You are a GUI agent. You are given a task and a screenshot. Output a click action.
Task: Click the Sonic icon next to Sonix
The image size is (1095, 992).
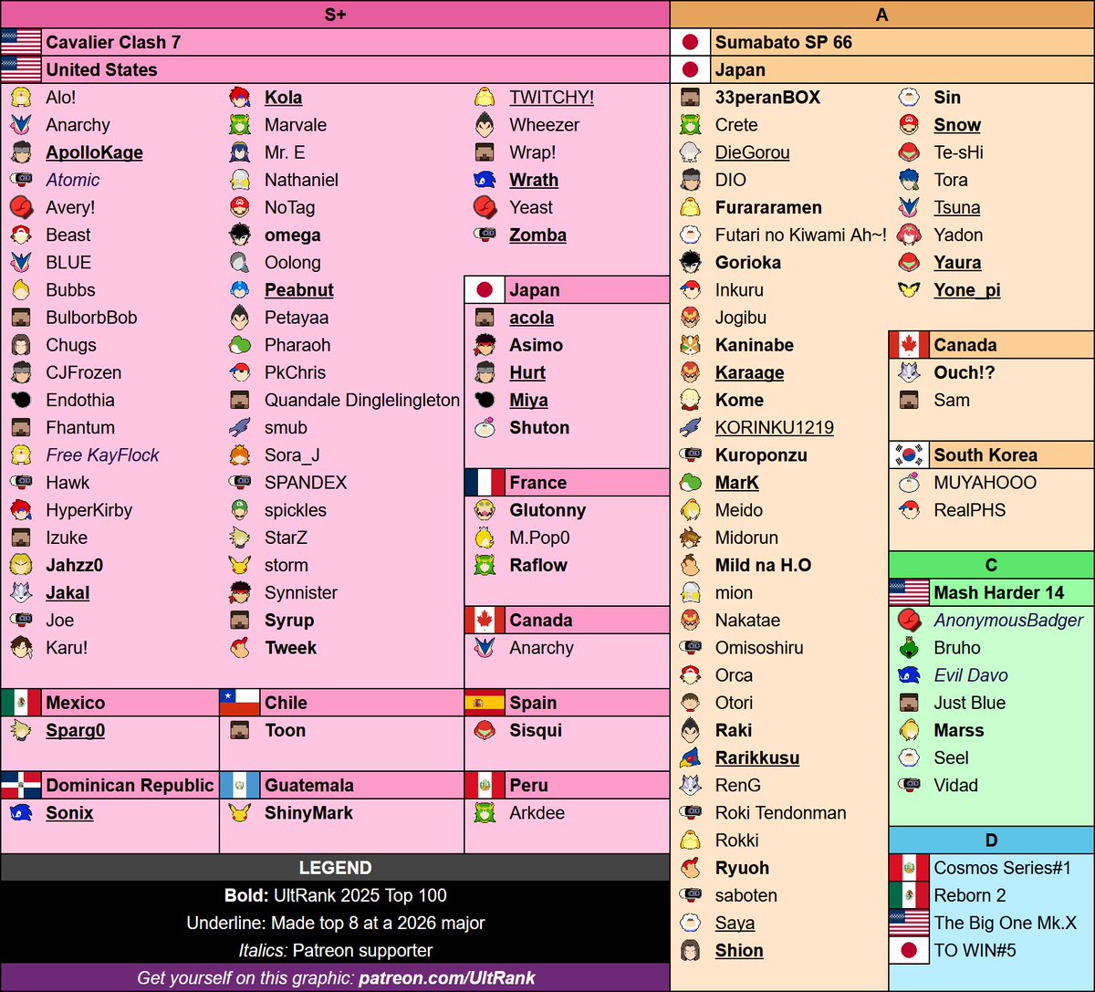21,812
